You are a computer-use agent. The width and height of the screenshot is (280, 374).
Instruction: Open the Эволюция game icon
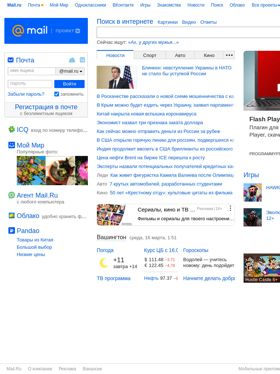coord(253,217)
